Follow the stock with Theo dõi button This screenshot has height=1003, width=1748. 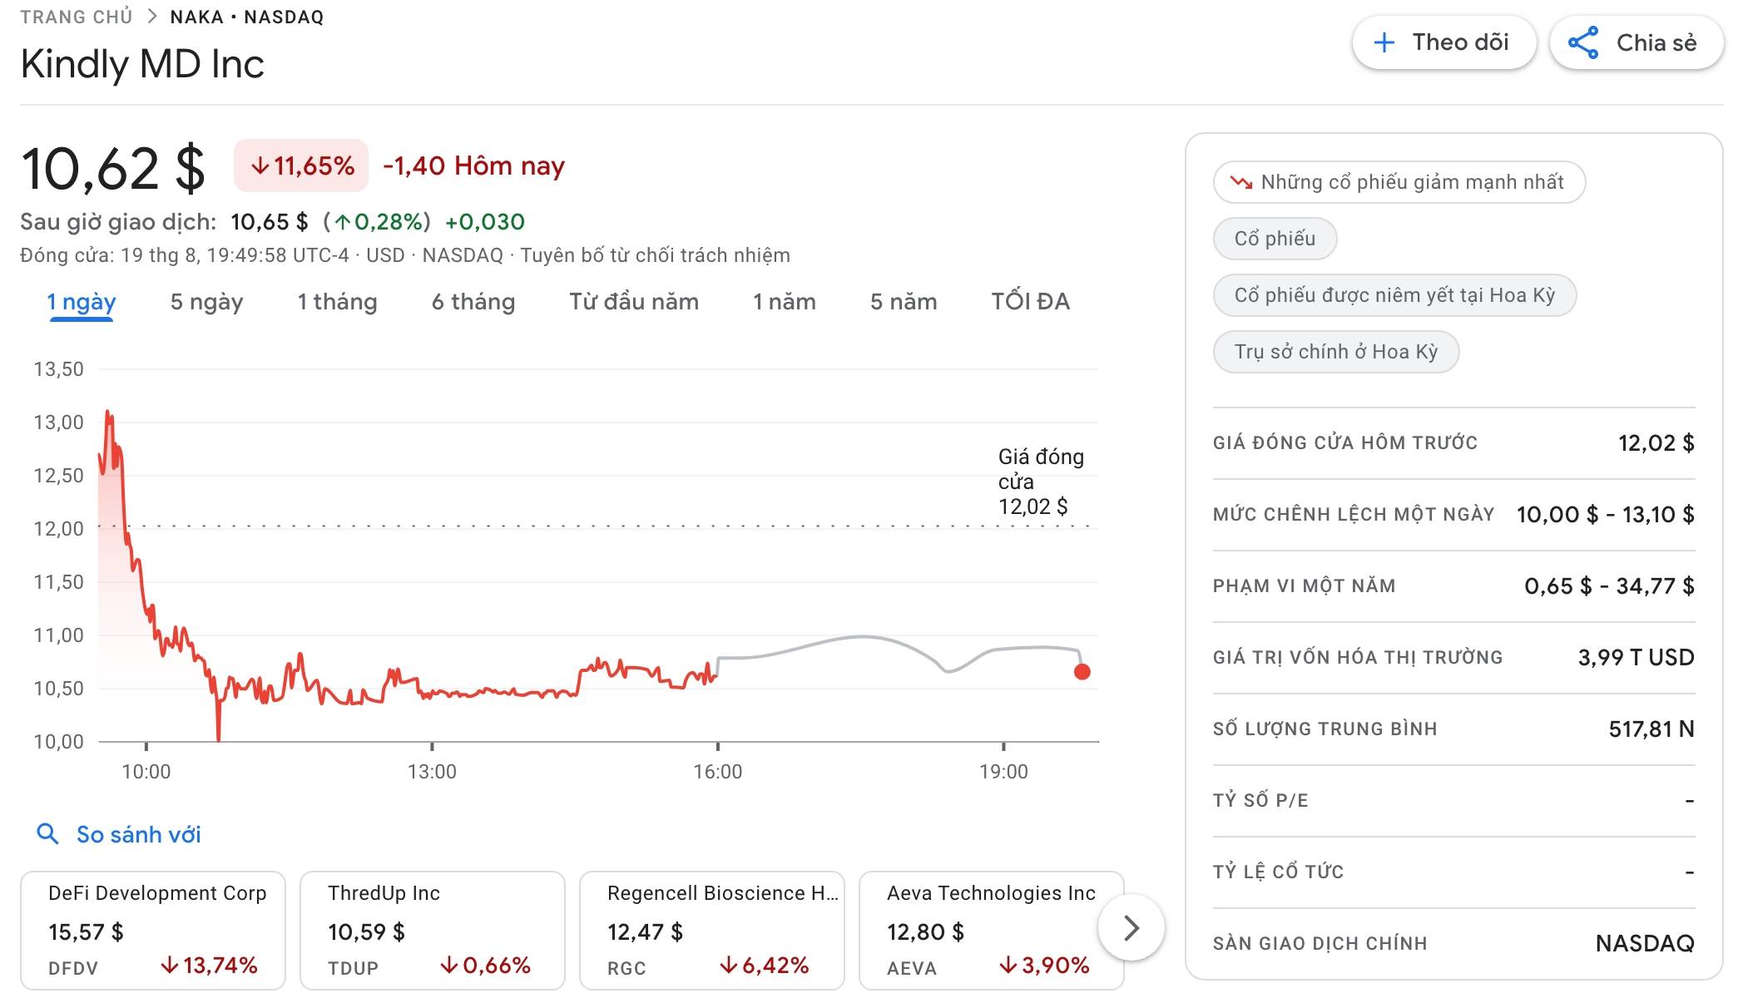tap(1443, 42)
